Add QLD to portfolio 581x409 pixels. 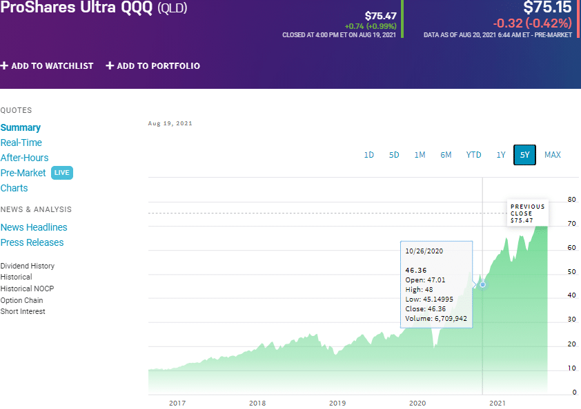pyautogui.click(x=153, y=66)
